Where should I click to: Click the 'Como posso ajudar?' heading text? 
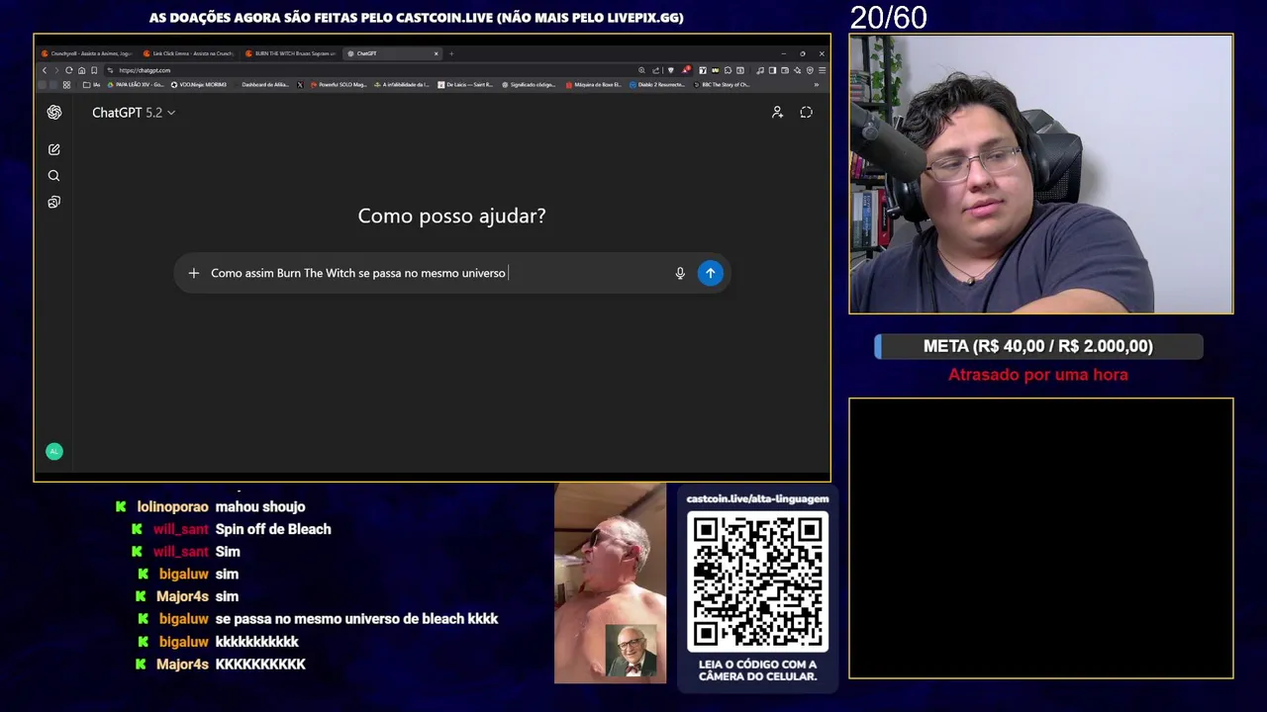pyautogui.click(x=451, y=216)
